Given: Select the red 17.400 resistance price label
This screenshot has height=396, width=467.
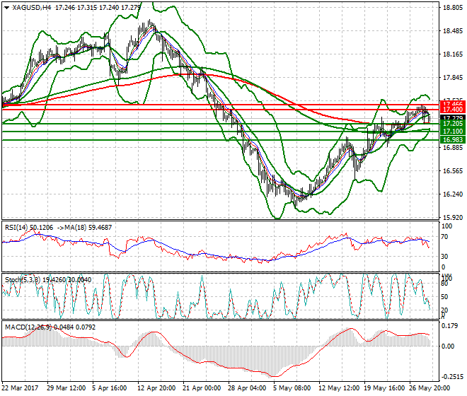Looking at the screenshot, I should pyautogui.click(x=452, y=110).
